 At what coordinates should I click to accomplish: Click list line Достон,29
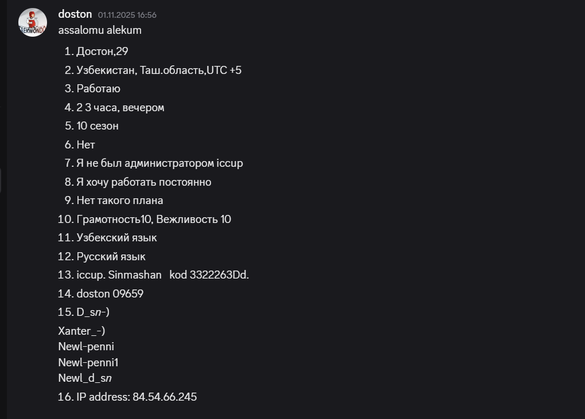tap(102, 52)
